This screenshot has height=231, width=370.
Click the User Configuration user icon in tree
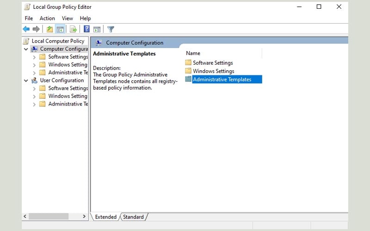pyautogui.click(x=34, y=80)
